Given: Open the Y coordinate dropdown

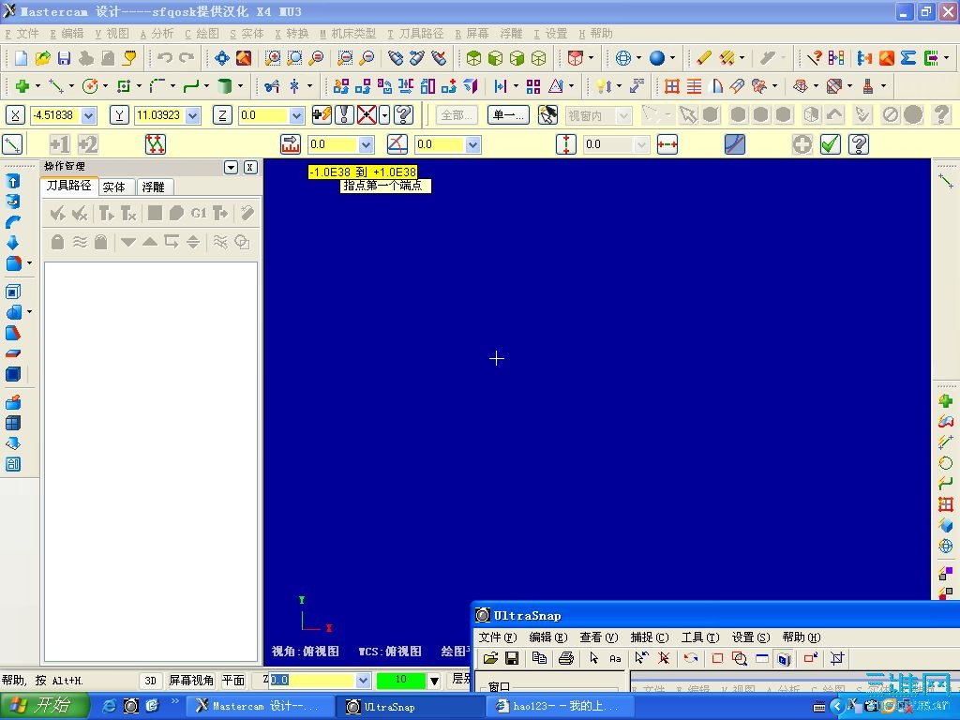Looking at the screenshot, I should coord(193,115).
